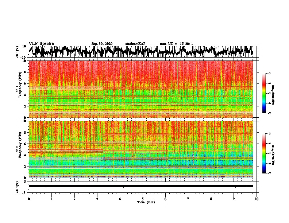Click inside the ch.1 spectrogram panel
The width and height of the screenshot is (289, 223).
[x=141, y=89]
